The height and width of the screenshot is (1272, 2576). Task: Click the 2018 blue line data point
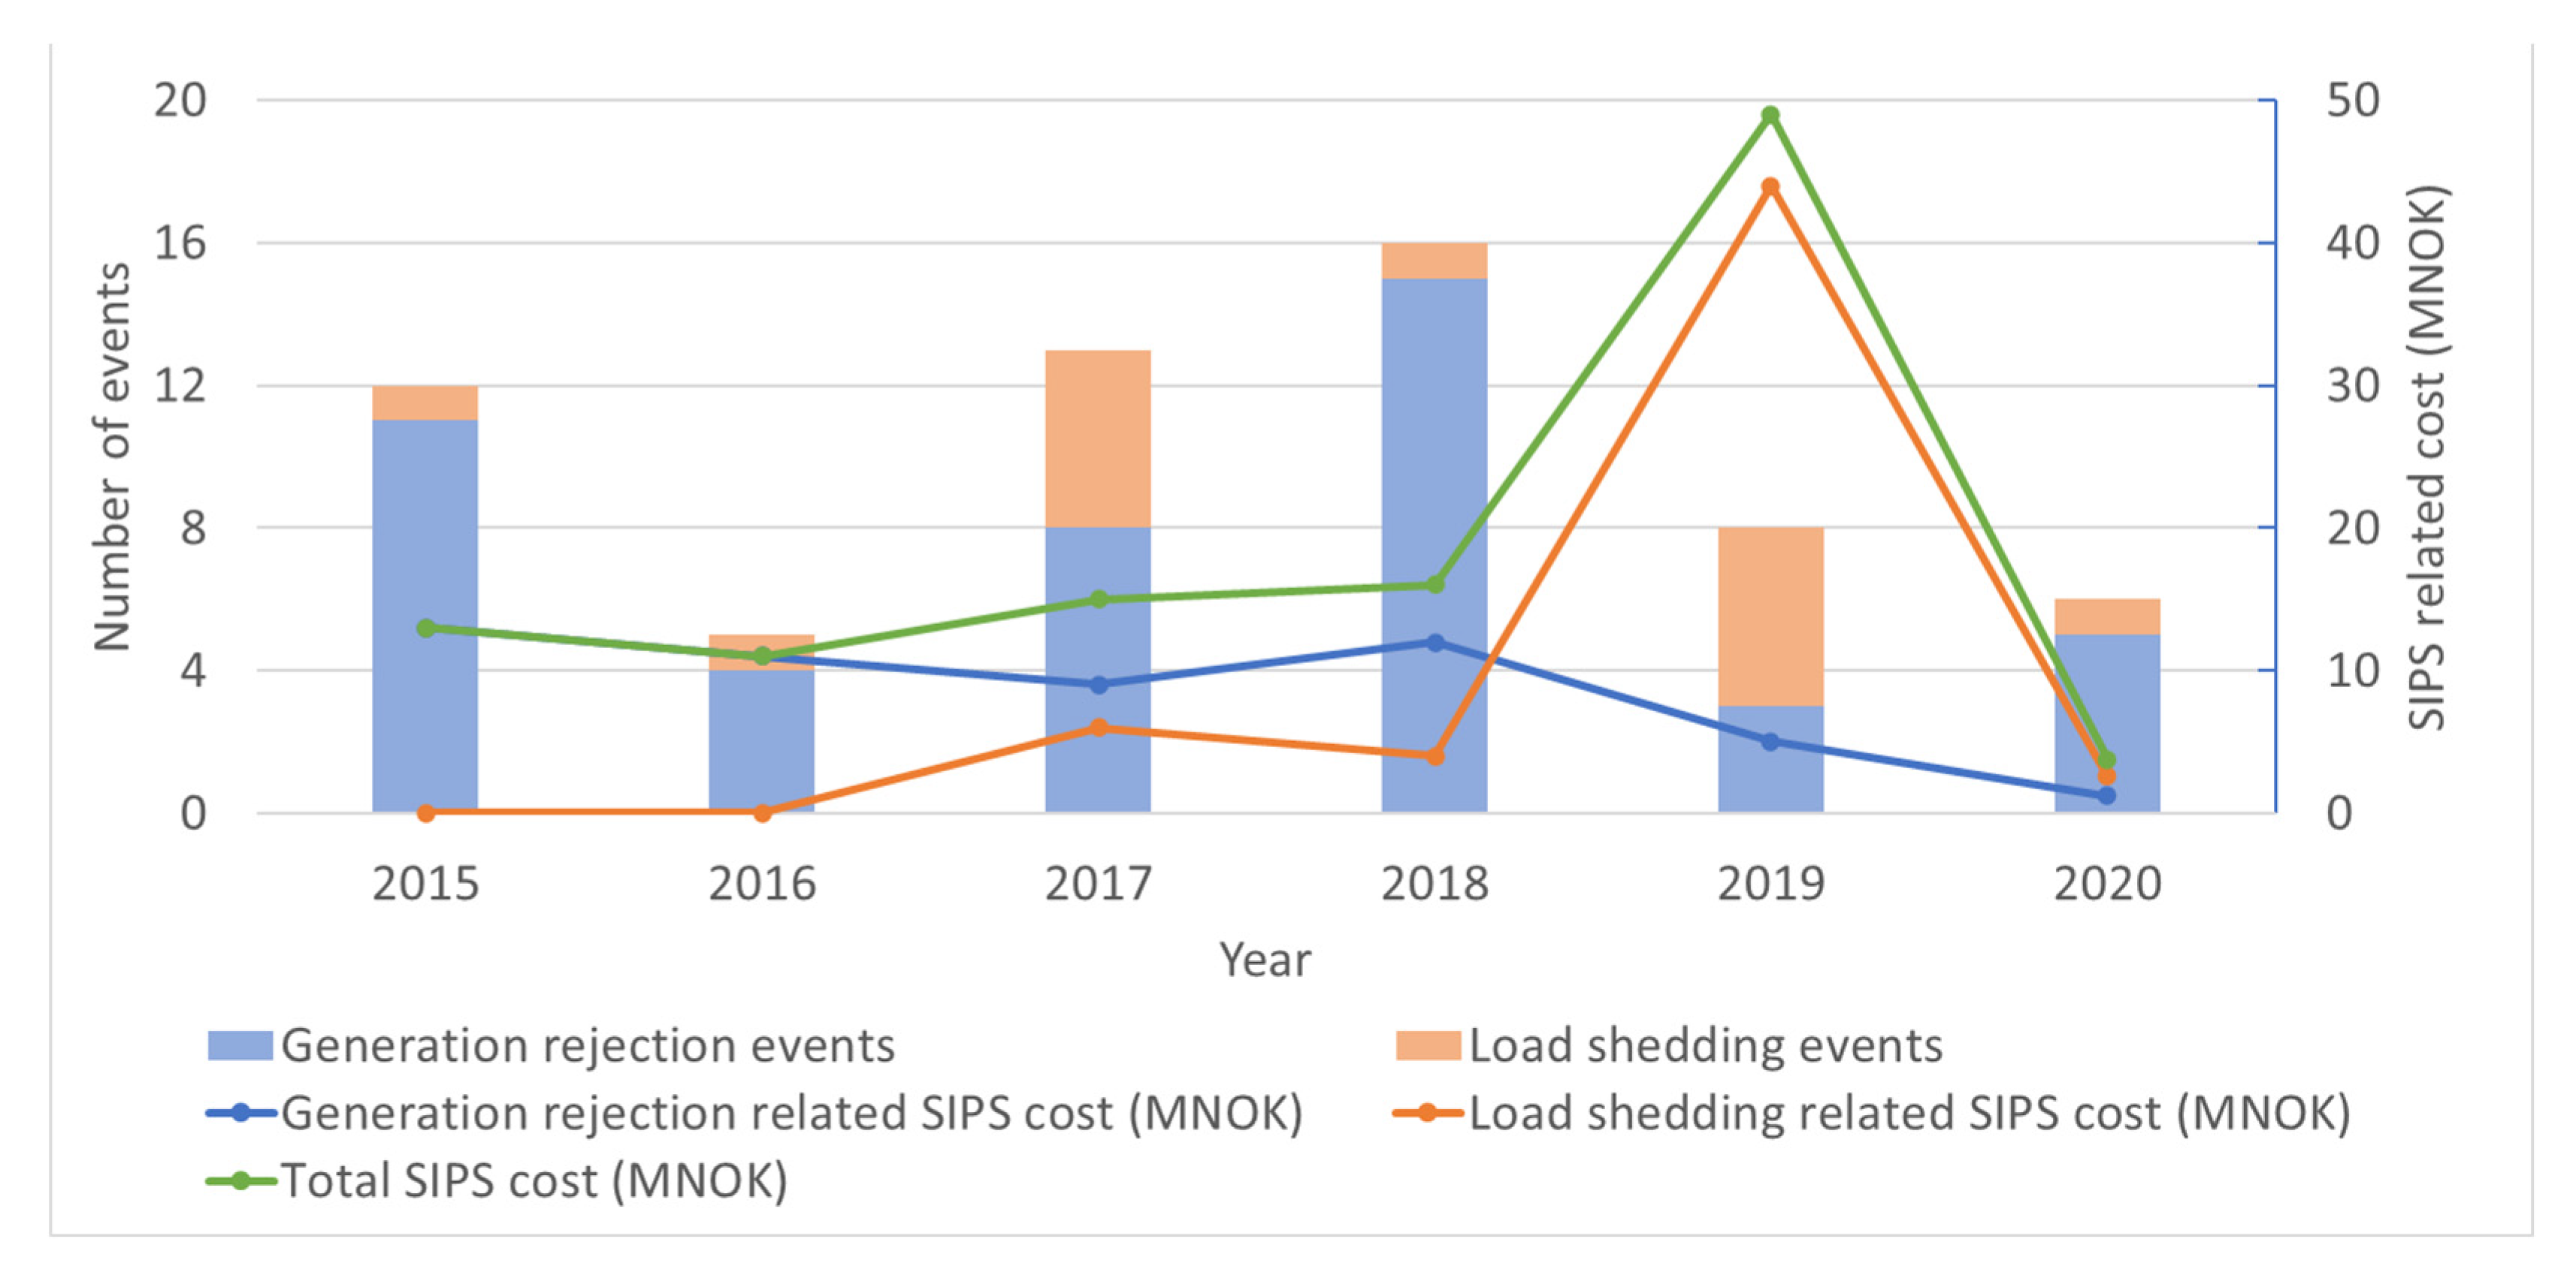[x=1435, y=643]
